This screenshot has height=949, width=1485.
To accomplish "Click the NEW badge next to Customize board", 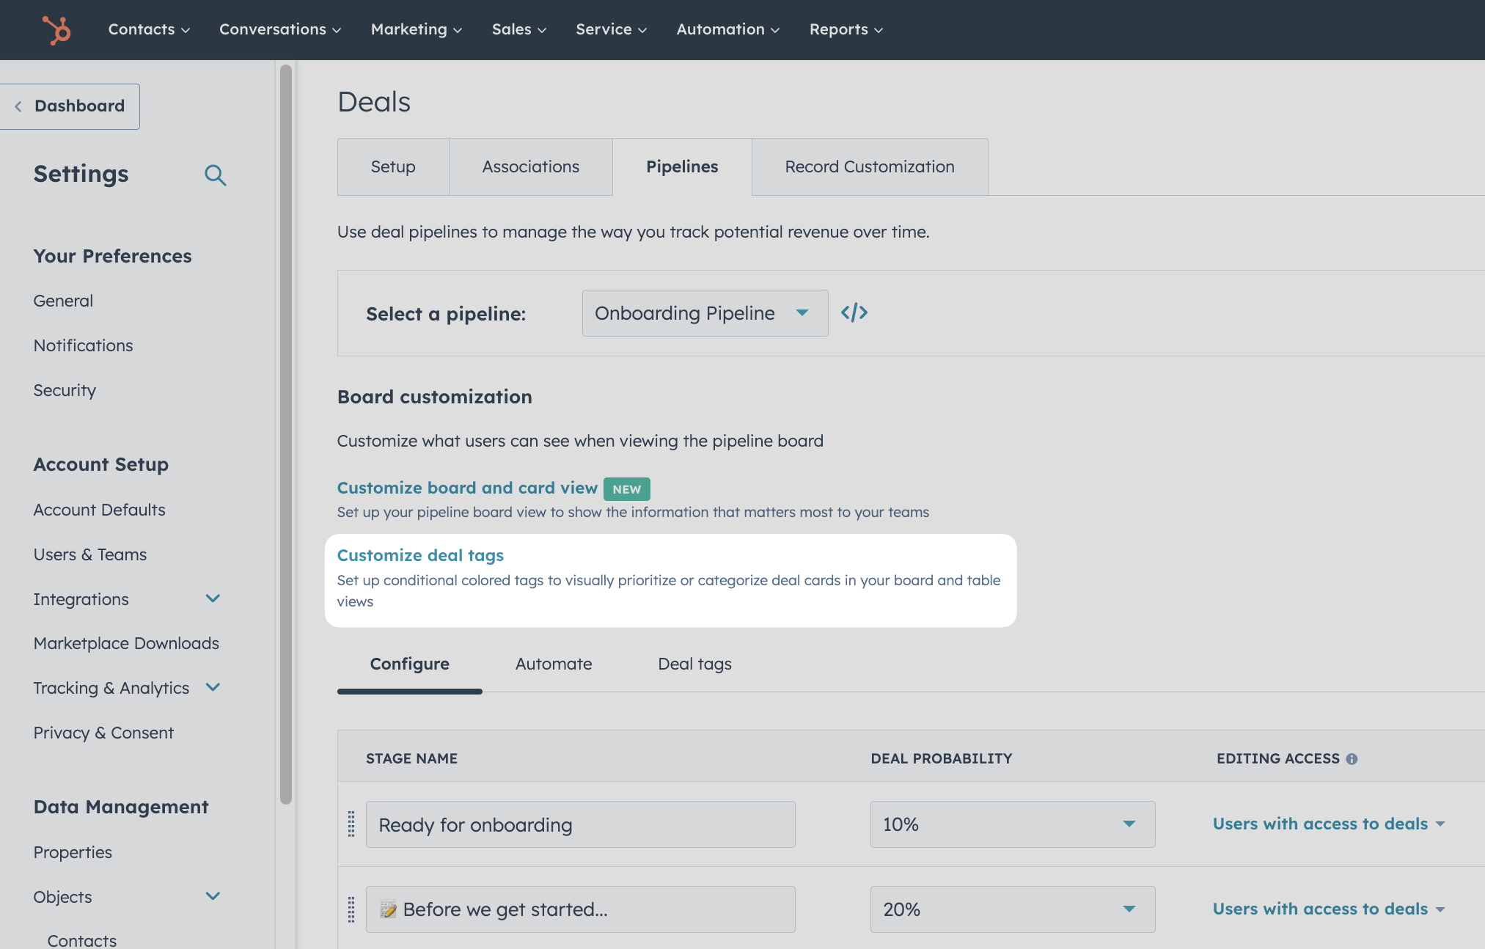I will click(x=626, y=488).
